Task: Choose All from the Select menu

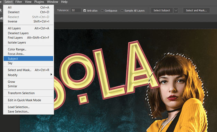Action: point(28,8)
